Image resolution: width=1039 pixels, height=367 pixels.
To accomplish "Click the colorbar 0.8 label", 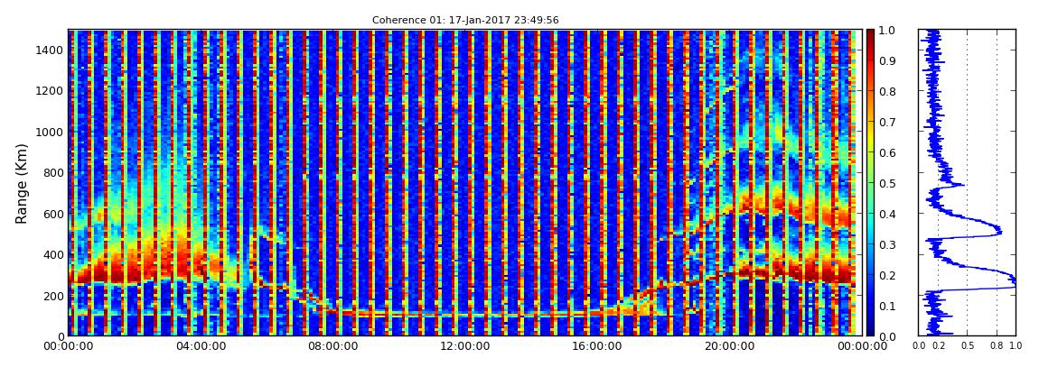I will coord(886,92).
